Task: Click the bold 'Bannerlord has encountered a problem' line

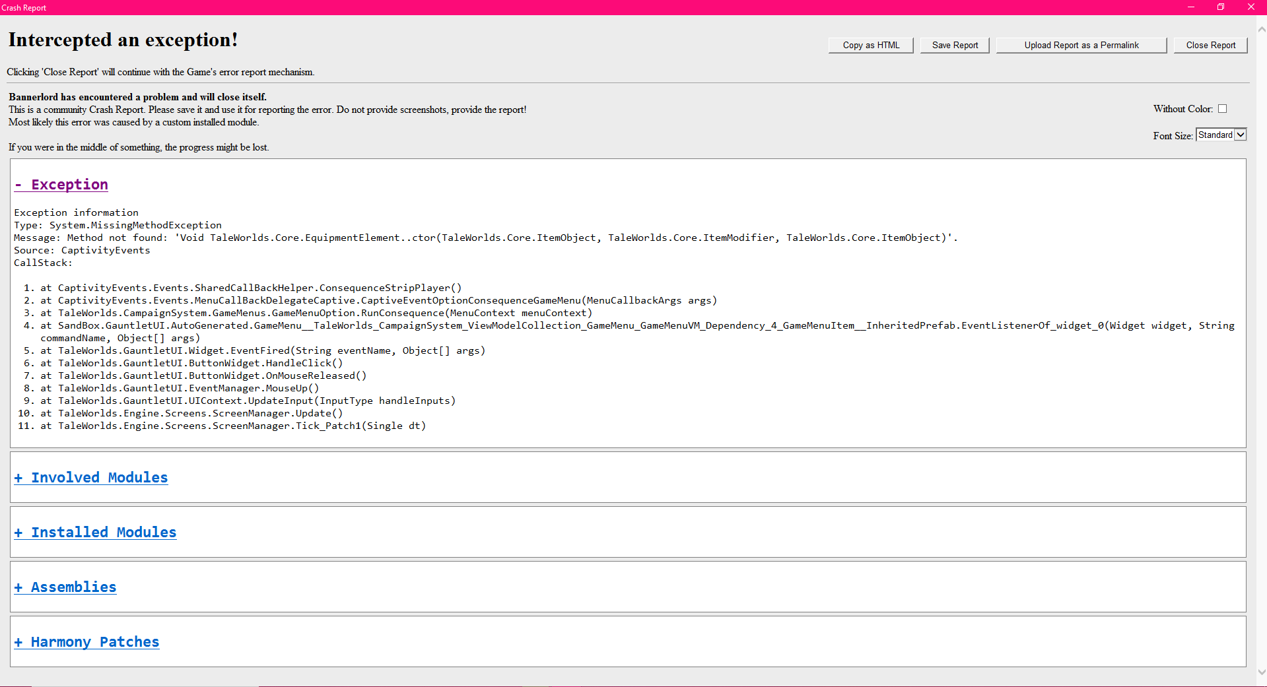Action: [137, 97]
